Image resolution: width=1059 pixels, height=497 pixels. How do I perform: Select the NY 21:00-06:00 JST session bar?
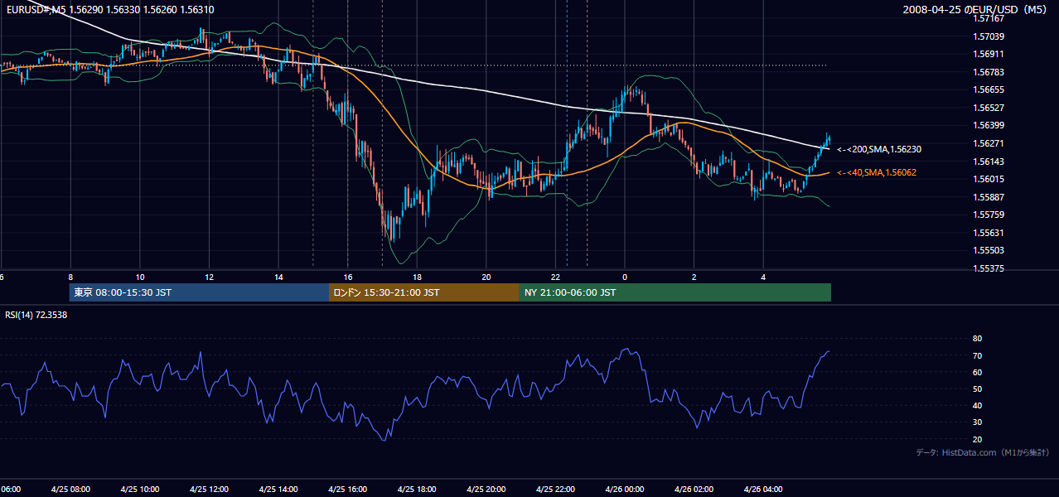pyautogui.click(x=675, y=292)
